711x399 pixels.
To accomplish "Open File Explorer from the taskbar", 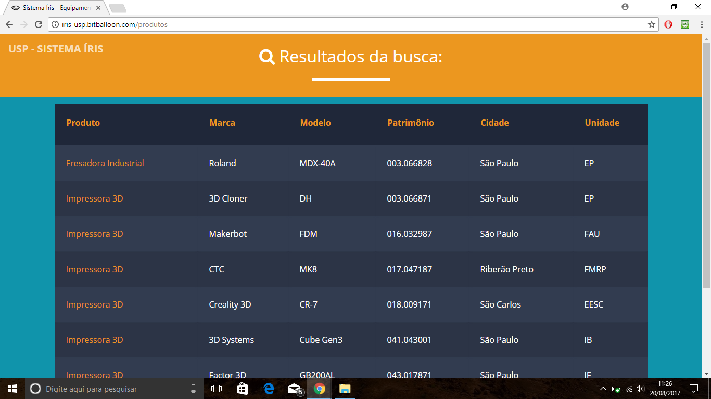I will [345, 389].
